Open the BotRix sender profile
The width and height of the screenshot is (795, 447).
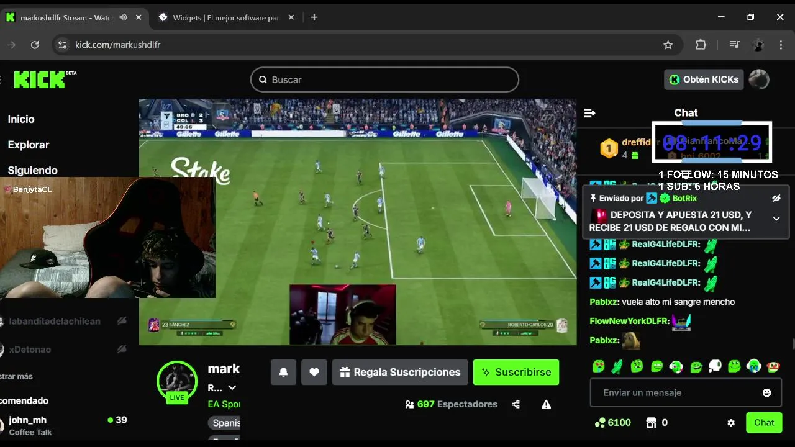tap(685, 198)
